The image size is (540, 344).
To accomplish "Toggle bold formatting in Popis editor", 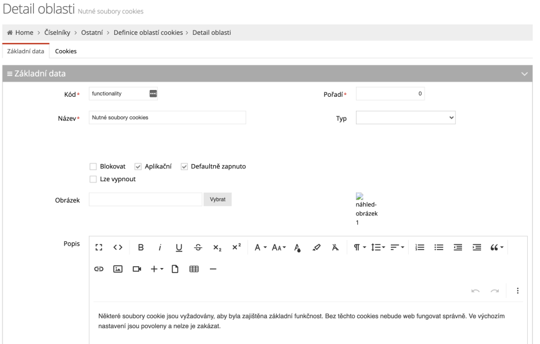I will (x=141, y=247).
